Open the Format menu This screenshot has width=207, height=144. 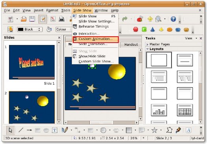click(x=52, y=10)
